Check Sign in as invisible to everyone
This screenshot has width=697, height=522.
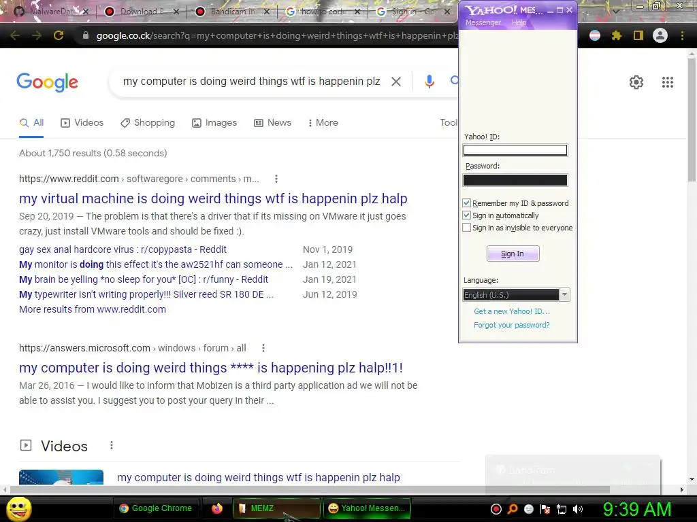pyautogui.click(x=466, y=228)
